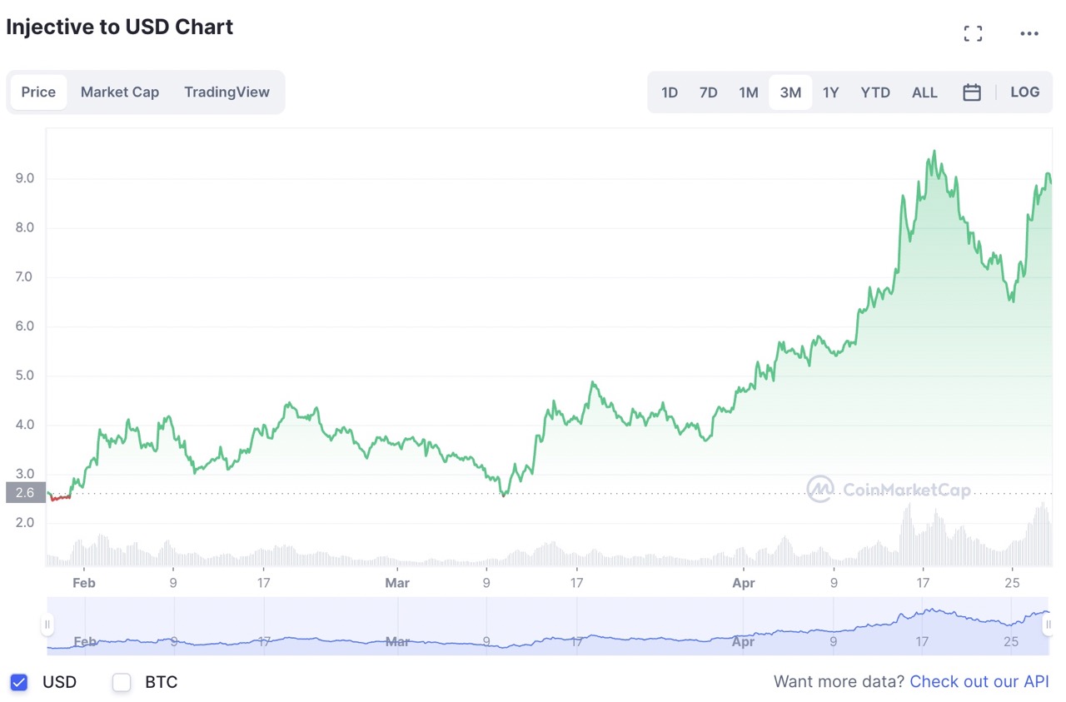The height and width of the screenshot is (702, 1066).
Task: Open the calendar date range picker
Action: pos(972,92)
